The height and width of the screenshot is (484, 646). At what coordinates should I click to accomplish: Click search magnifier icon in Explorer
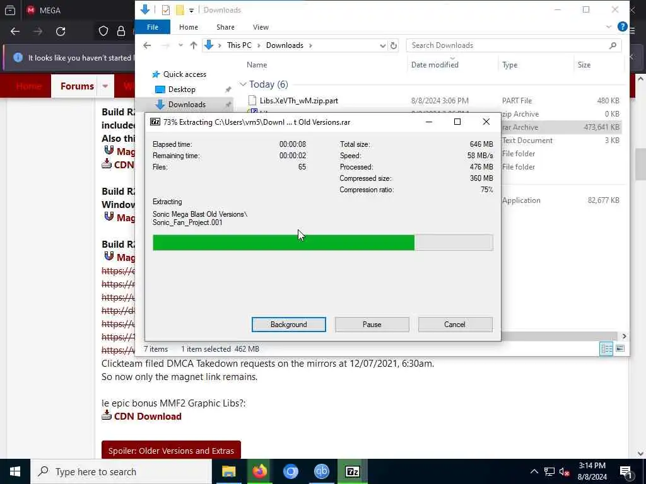(x=613, y=45)
